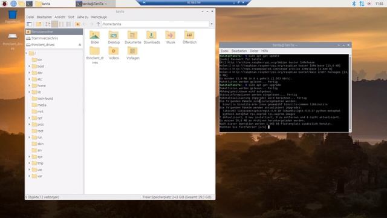The image size is (387, 218).
Task: Go to home folder using the toolbar icon
Action: (77, 24)
